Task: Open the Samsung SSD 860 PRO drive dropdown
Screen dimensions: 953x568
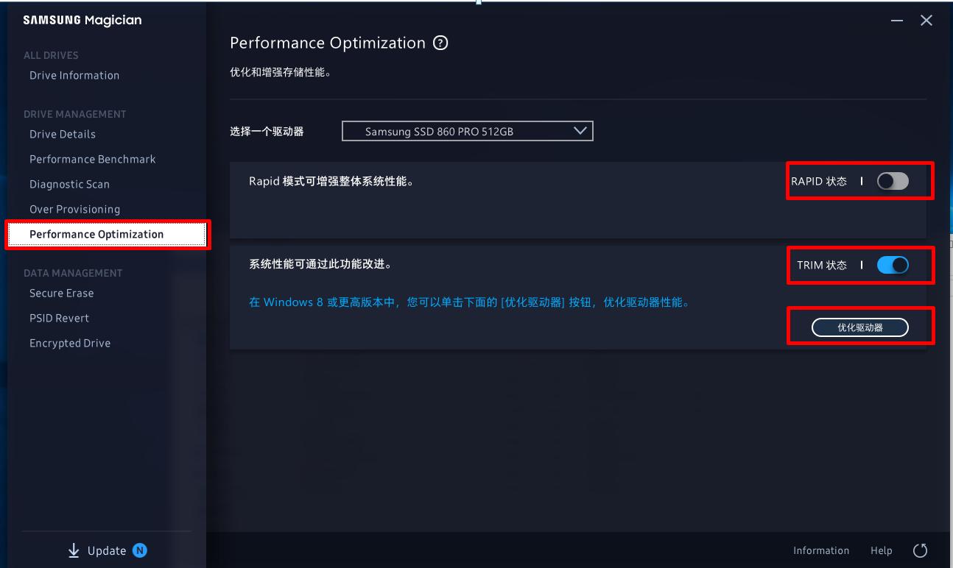Action: pyautogui.click(x=467, y=130)
